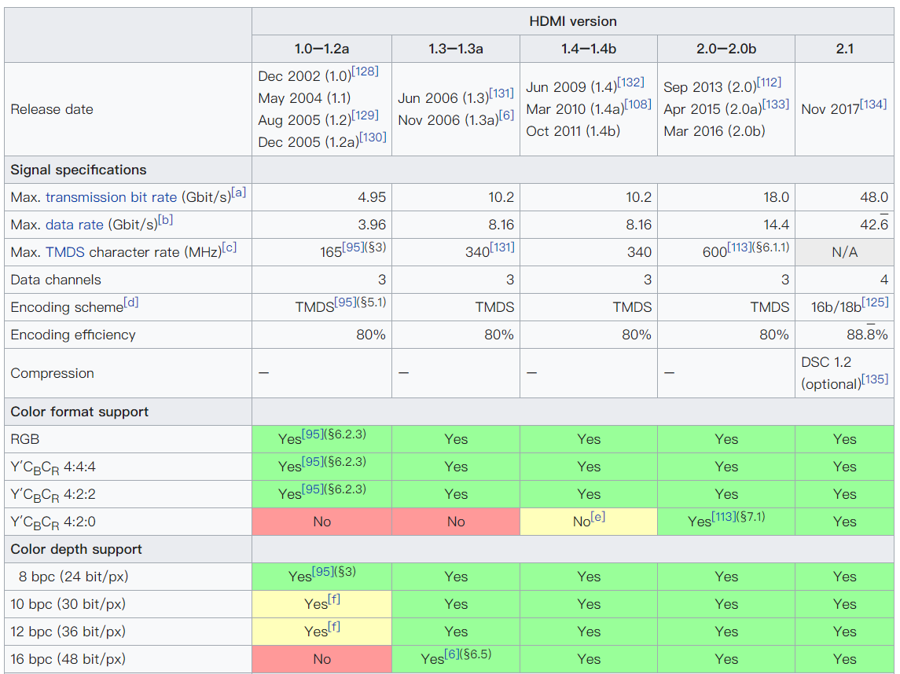The height and width of the screenshot is (674, 900).
Task: Click the red "No" cell in 16 bpc row
Action: click(322, 659)
